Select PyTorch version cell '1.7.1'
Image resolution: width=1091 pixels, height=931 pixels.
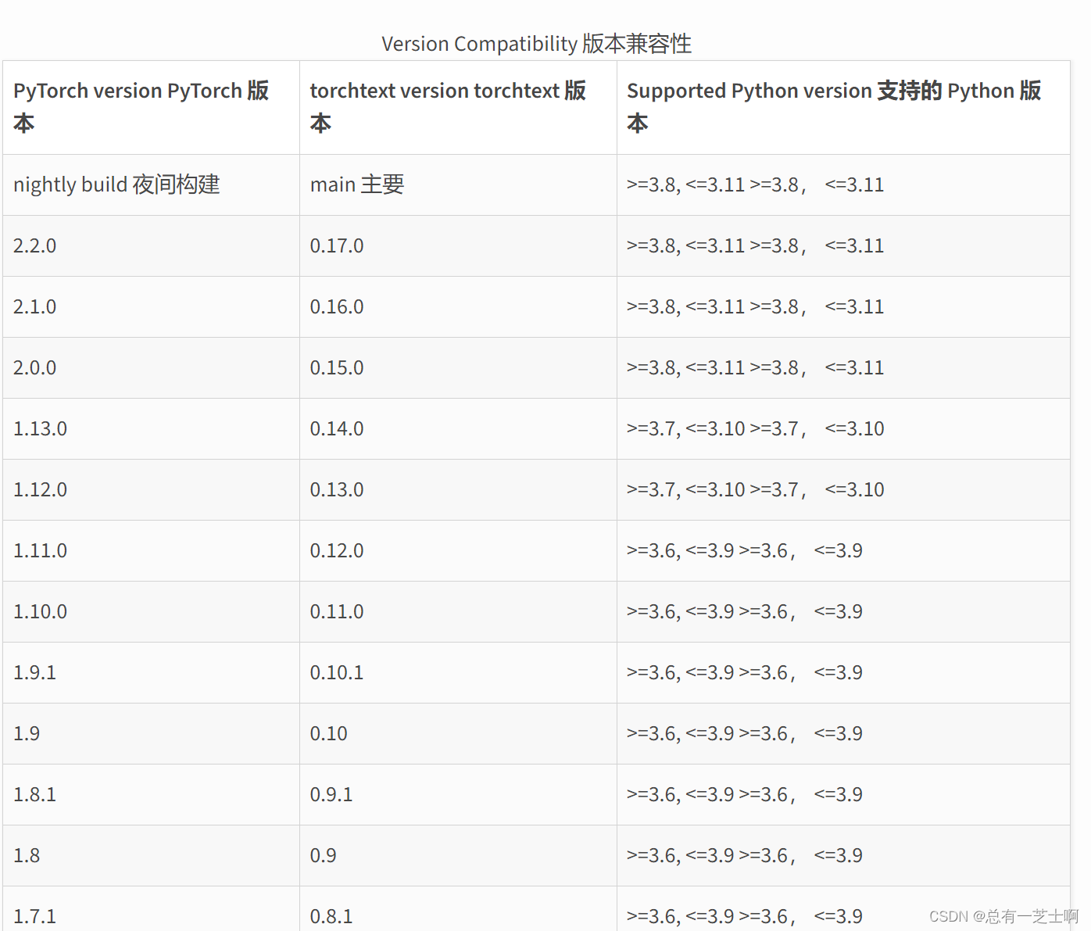152,909
